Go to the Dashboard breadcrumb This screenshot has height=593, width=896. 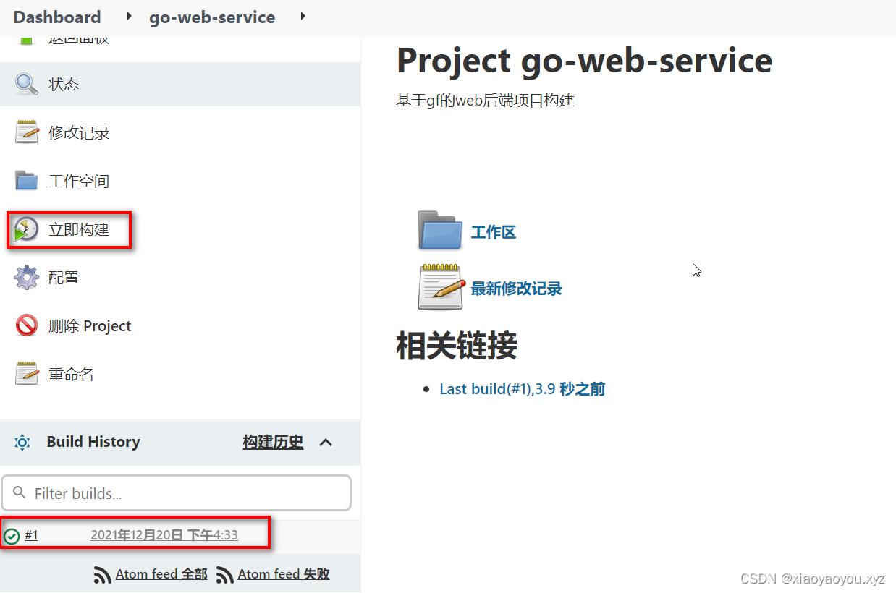[57, 17]
